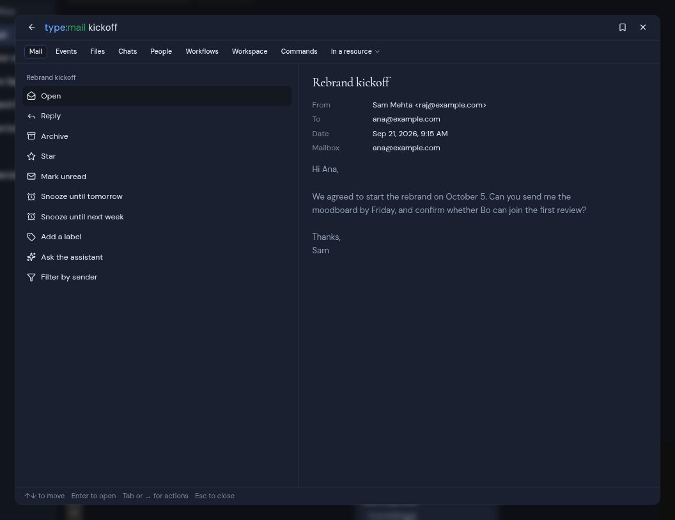Click the 'Sam' signature line

click(321, 250)
